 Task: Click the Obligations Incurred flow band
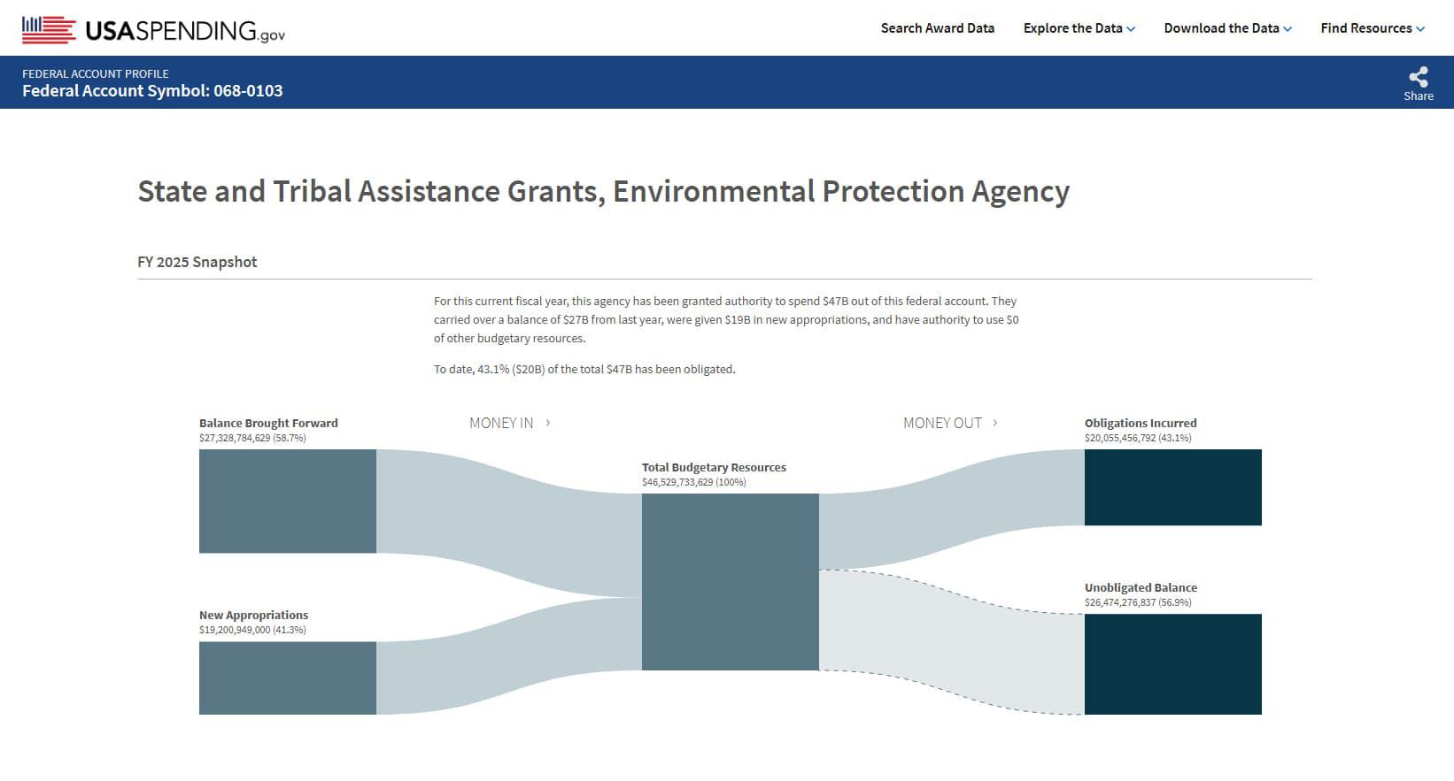point(952,510)
